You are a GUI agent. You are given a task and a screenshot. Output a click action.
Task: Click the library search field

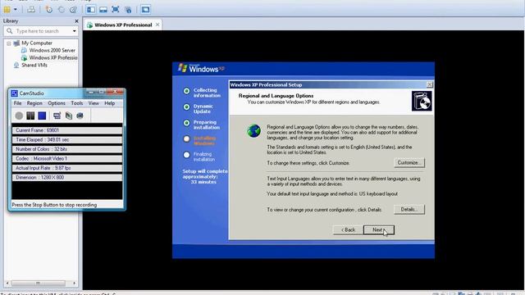click(x=41, y=31)
